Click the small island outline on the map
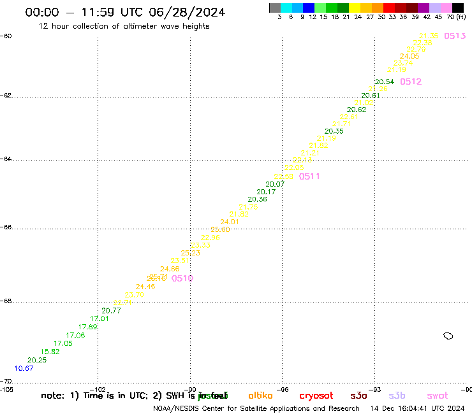This screenshot has width=472, height=414. pos(448,336)
